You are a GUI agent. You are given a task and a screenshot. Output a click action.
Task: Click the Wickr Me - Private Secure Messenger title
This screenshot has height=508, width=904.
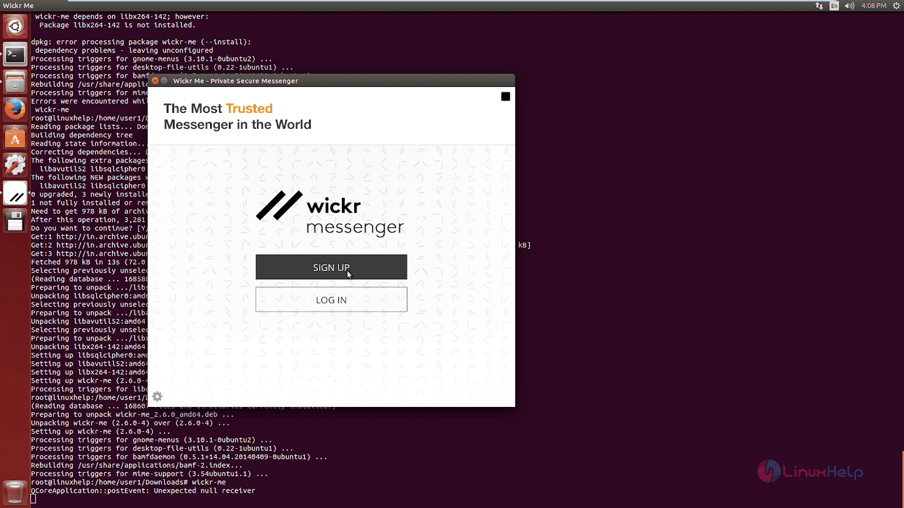click(236, 81)
